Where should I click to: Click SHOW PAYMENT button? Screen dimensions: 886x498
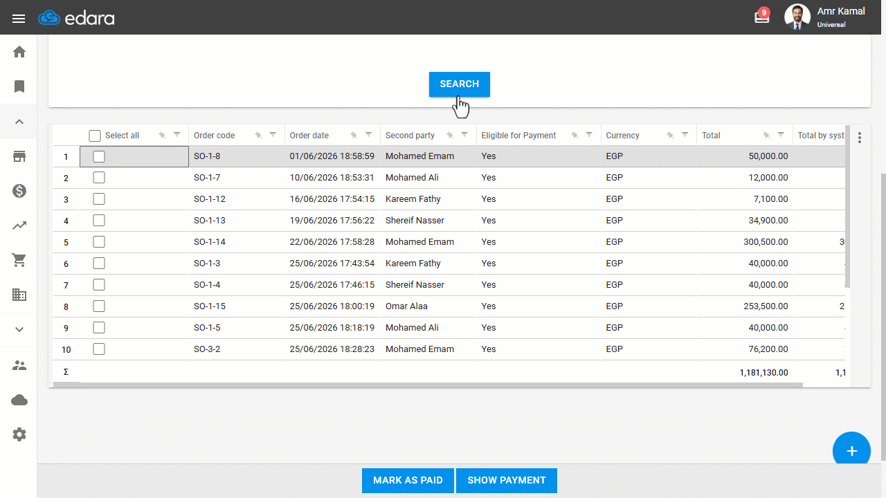click(x=507, y=481)
